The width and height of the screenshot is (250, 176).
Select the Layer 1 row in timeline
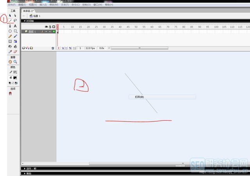[x=38, y=32]
